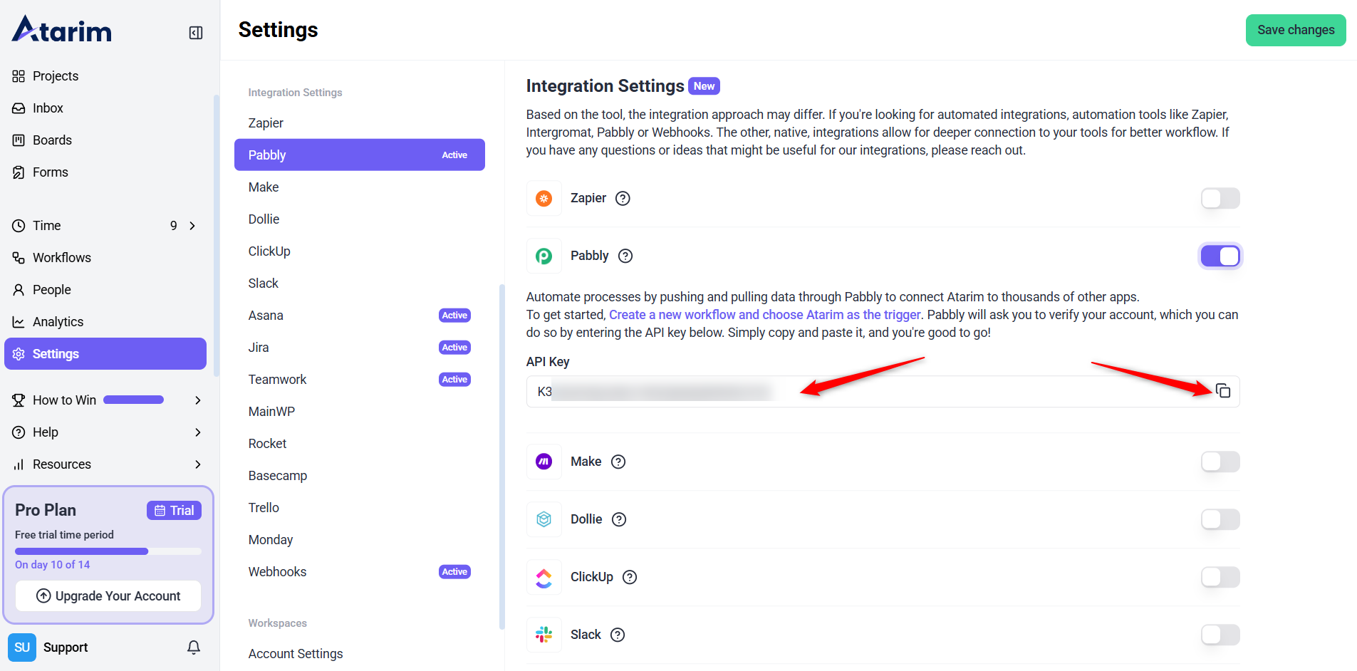Screen dimensions: 1357x671
Task: Click the help icon beside Pabbly
Action: 625,256
